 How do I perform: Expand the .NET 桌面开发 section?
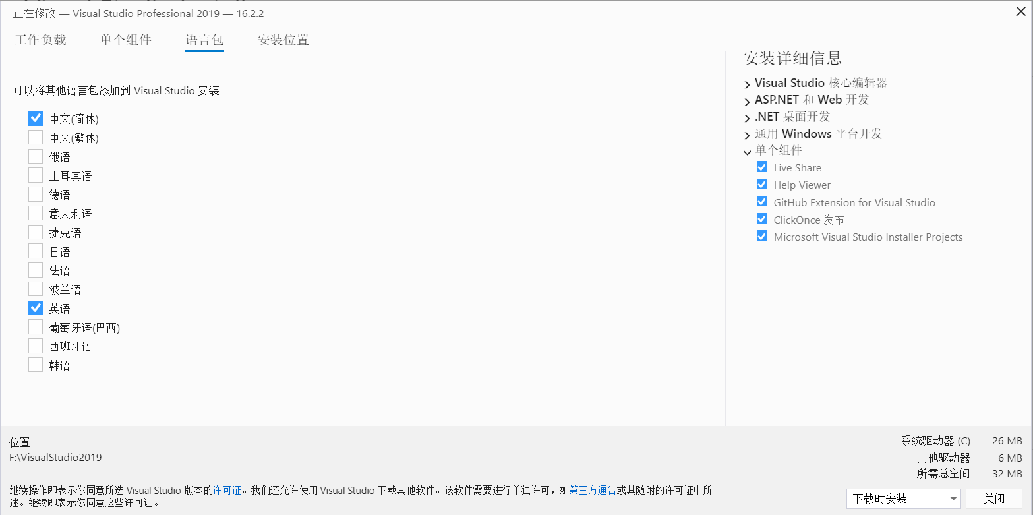click(x=747, y=117)
